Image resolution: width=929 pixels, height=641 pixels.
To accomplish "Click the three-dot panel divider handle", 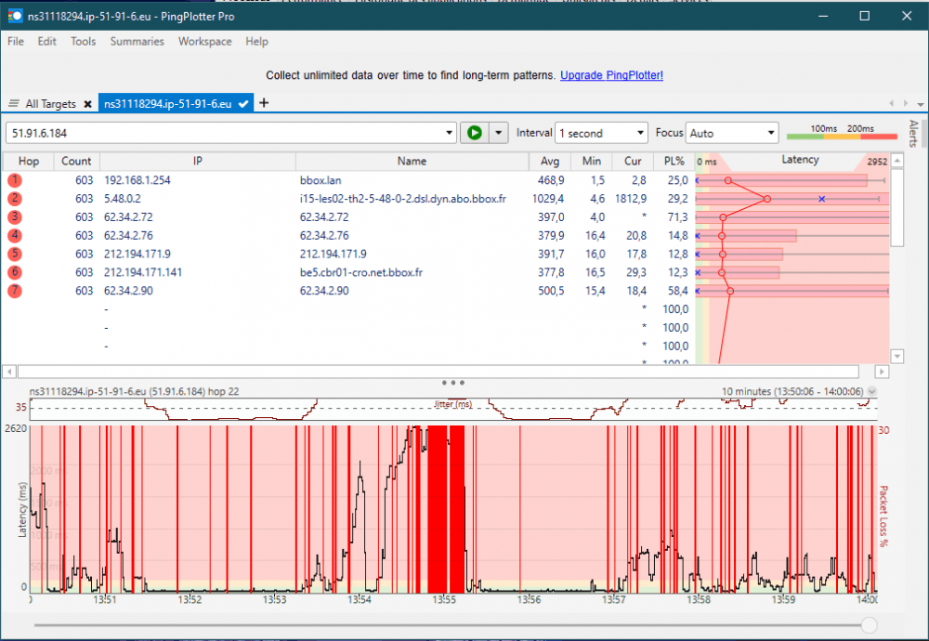I will [x=453, y=382].
